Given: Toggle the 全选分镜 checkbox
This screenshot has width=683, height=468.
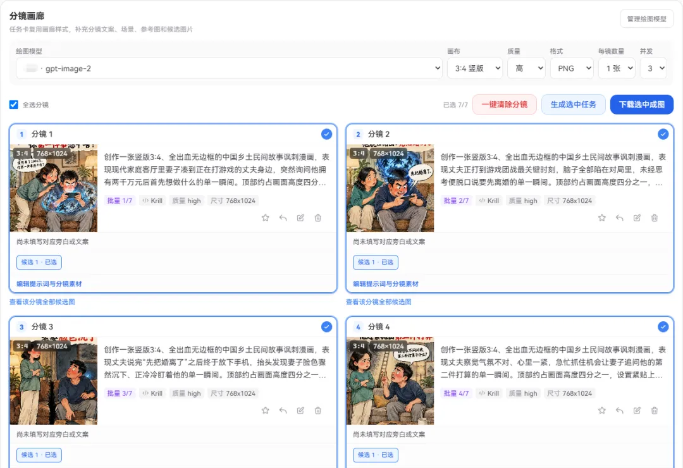Looking at the screenshot, I should click(14, 104).
